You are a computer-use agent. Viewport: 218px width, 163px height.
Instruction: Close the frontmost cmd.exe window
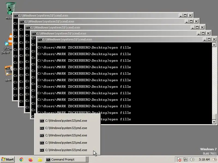point(214,39)
